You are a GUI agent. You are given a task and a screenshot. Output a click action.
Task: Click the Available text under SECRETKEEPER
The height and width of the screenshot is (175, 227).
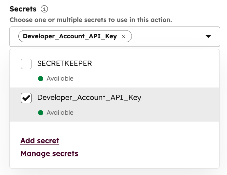pos(60,79)
